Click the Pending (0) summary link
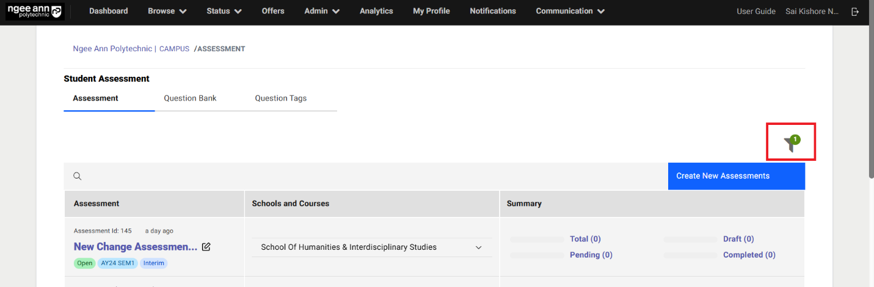Image resolution: width=874 pixels, height=287 pixels. pyautogui.click(x=591, y=255)
